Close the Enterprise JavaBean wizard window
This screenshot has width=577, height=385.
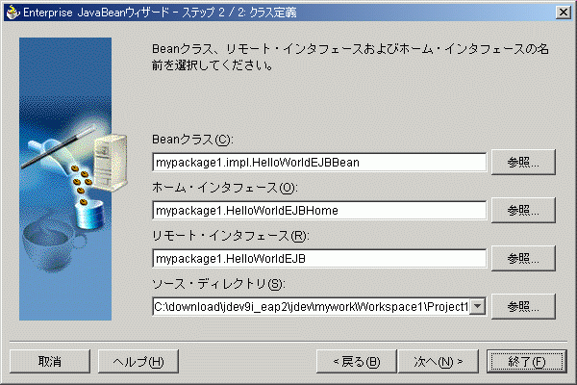(x=562, y=11)
